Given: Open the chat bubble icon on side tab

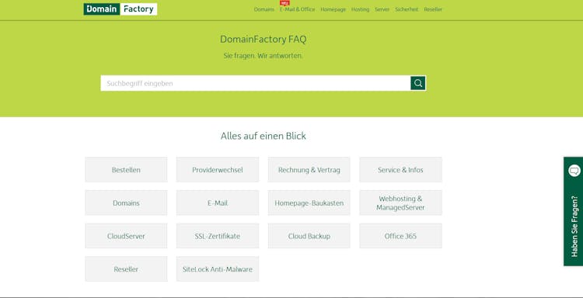Looking at the screenshot, I should [574, 171].
